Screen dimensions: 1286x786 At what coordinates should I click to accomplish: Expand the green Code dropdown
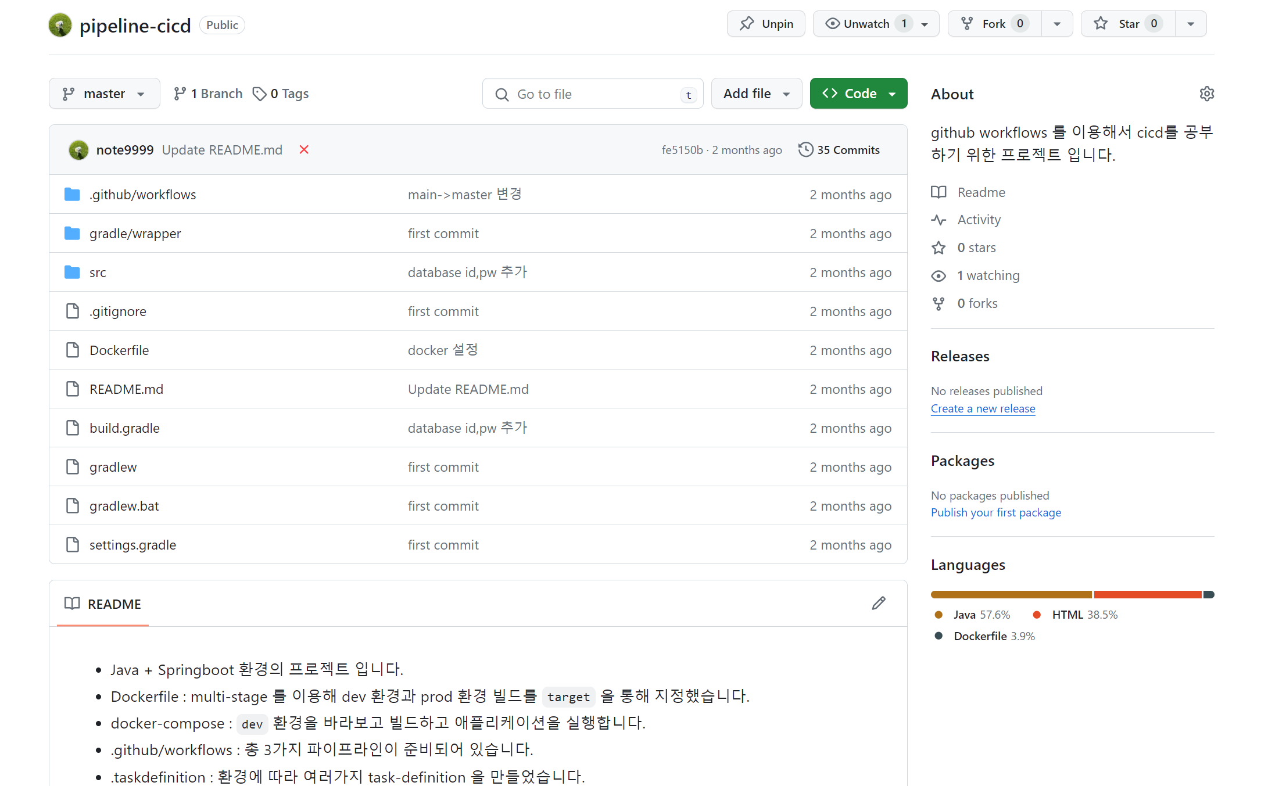pos(858,94)
